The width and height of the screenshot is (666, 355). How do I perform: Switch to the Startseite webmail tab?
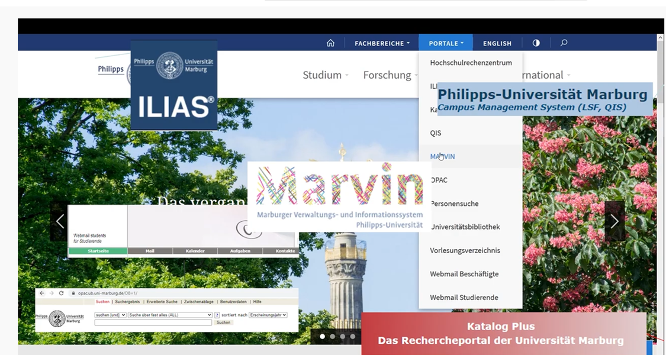coord(98,251)
